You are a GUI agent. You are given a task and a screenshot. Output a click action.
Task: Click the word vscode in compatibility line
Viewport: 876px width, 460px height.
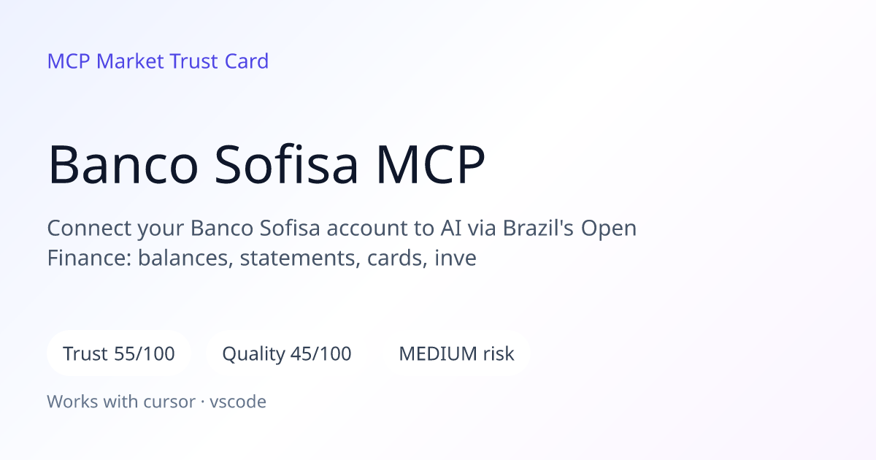(x=238, y=401)
